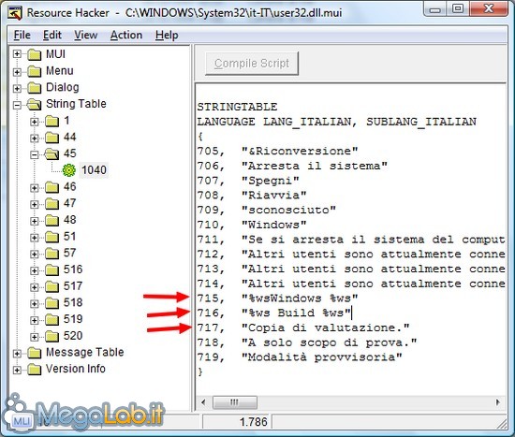Select the folder icon labeled 46
Viewport: 515px width, 437px height.
51,187
